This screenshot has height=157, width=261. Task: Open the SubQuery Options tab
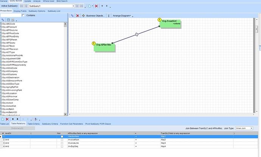37,11
